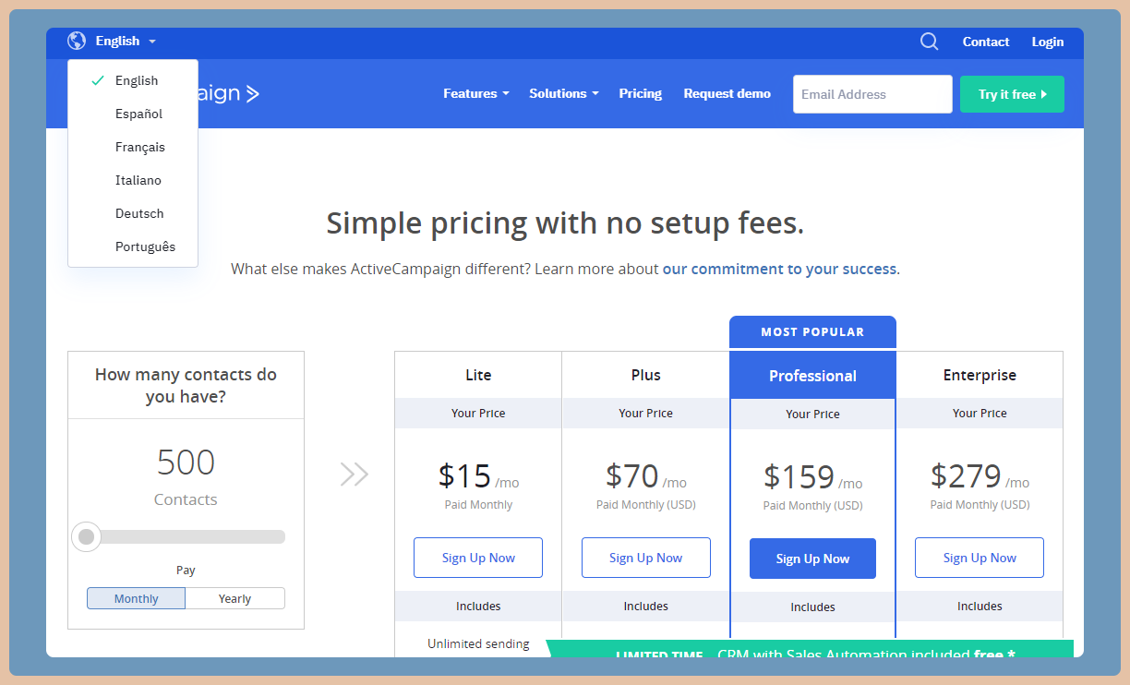Image resolution: width=1130 pixels, height=685 pixels.
Task: Click the Login link
Action: [x=1048, y=42]
